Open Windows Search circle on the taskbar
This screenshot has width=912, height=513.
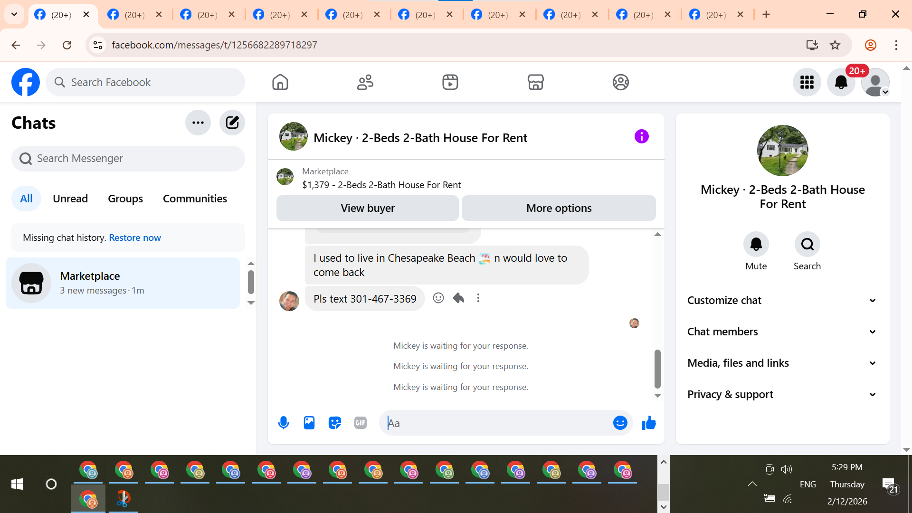pos(51,484)
